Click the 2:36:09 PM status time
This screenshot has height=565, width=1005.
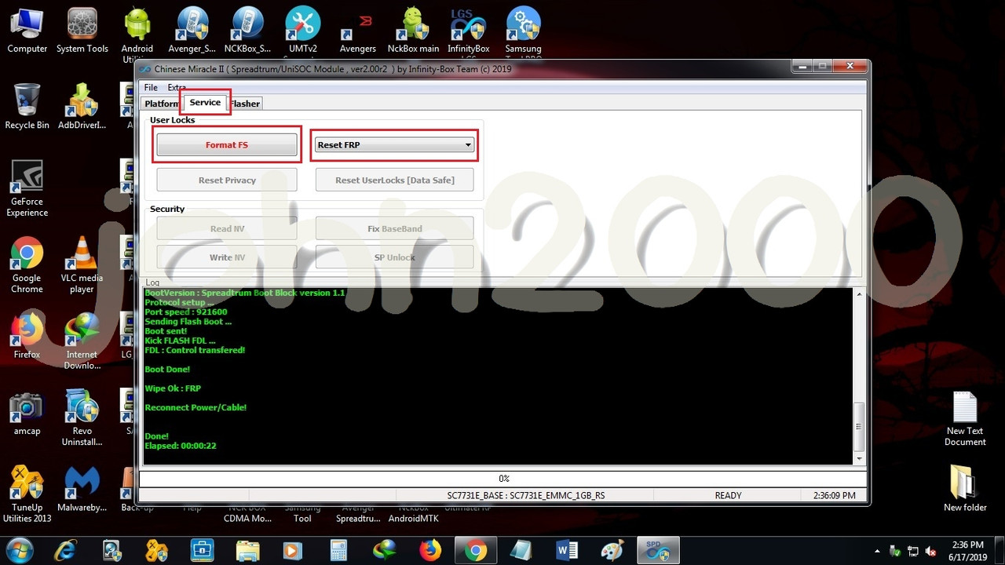[x=834, y=496]
